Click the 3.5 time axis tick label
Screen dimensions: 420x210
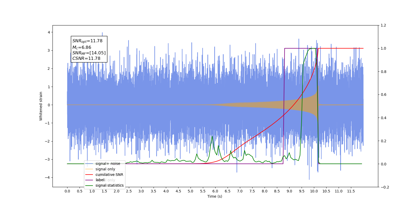pyautogui.click(x=154, y=191)
